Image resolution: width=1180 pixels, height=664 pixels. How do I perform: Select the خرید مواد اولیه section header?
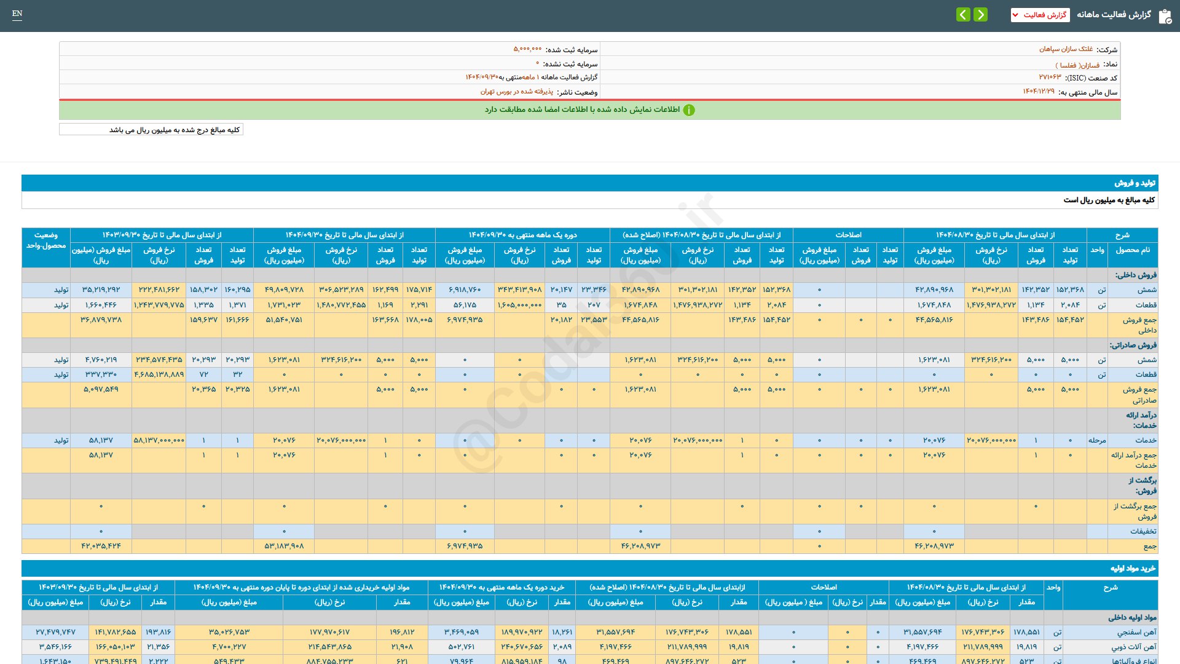1132,569
